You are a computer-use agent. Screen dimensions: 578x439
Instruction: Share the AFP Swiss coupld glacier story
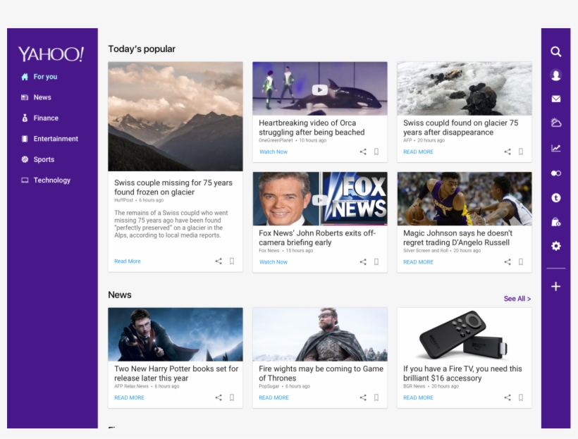coord(508,152)
